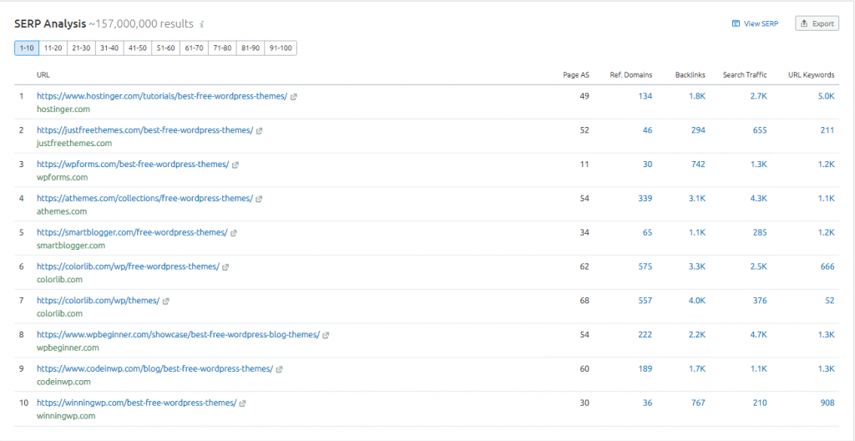Go to the 91-100 results tab

pyautogui.click(x=281, y=48)
